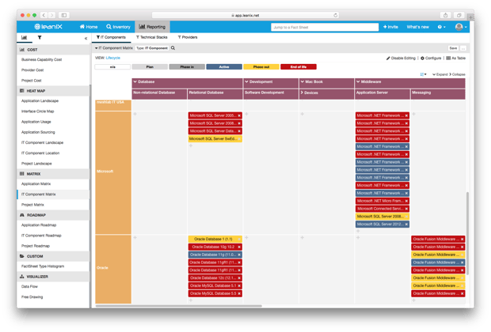Remove the Microsoft Connected Services tag
Image resolution: width=491 pixels, height=332 pixels.
pyautogui.click(x=406, y=209)
